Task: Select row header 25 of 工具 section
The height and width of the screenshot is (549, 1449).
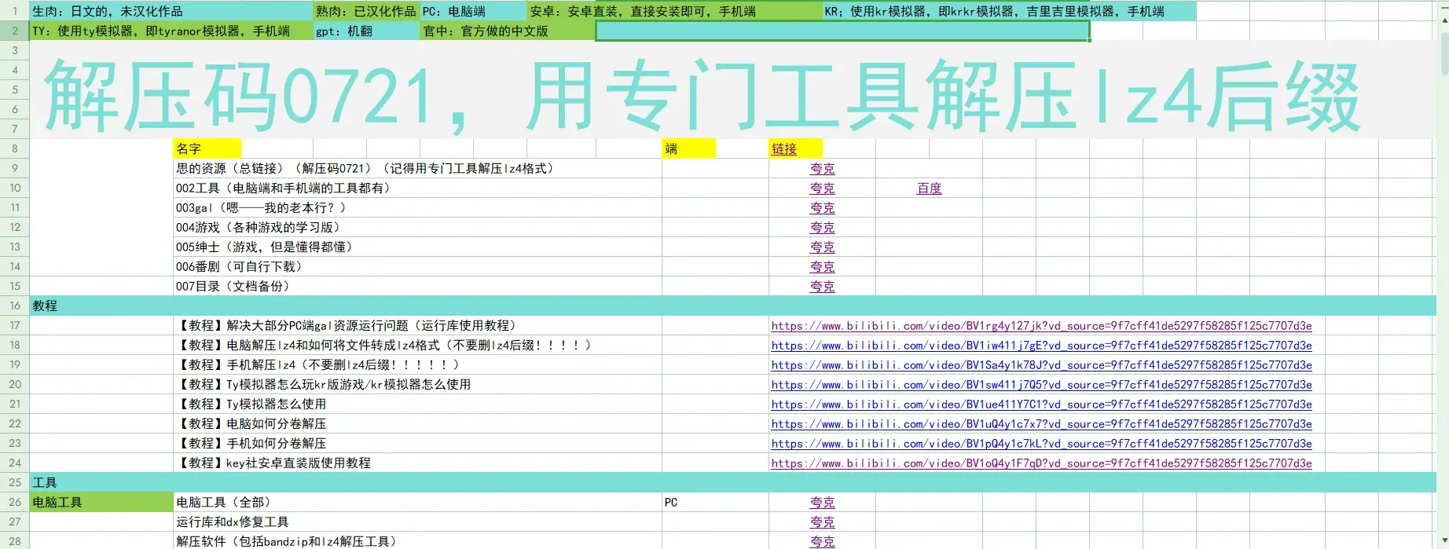Action: pos(15,482)
